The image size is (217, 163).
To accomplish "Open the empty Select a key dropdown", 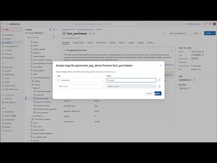I will tap(80, 86).
